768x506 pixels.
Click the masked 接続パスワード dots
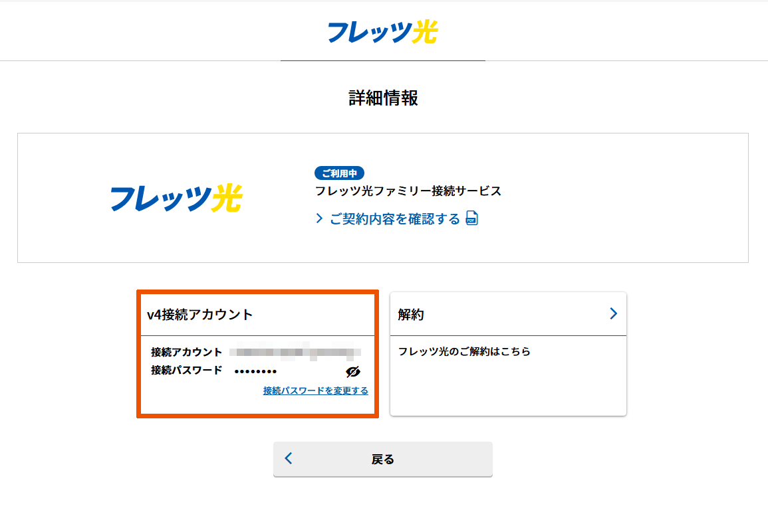tap(255, 371)
